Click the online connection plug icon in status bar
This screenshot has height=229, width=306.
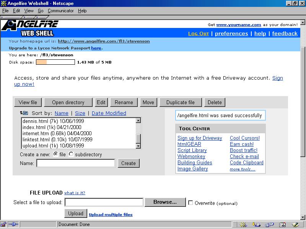click(13, 224)
